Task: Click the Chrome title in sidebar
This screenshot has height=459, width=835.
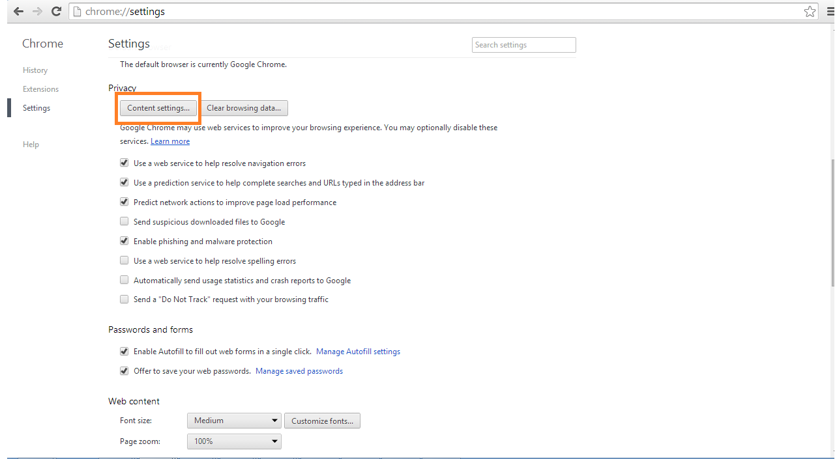Action: coord(42,44)
